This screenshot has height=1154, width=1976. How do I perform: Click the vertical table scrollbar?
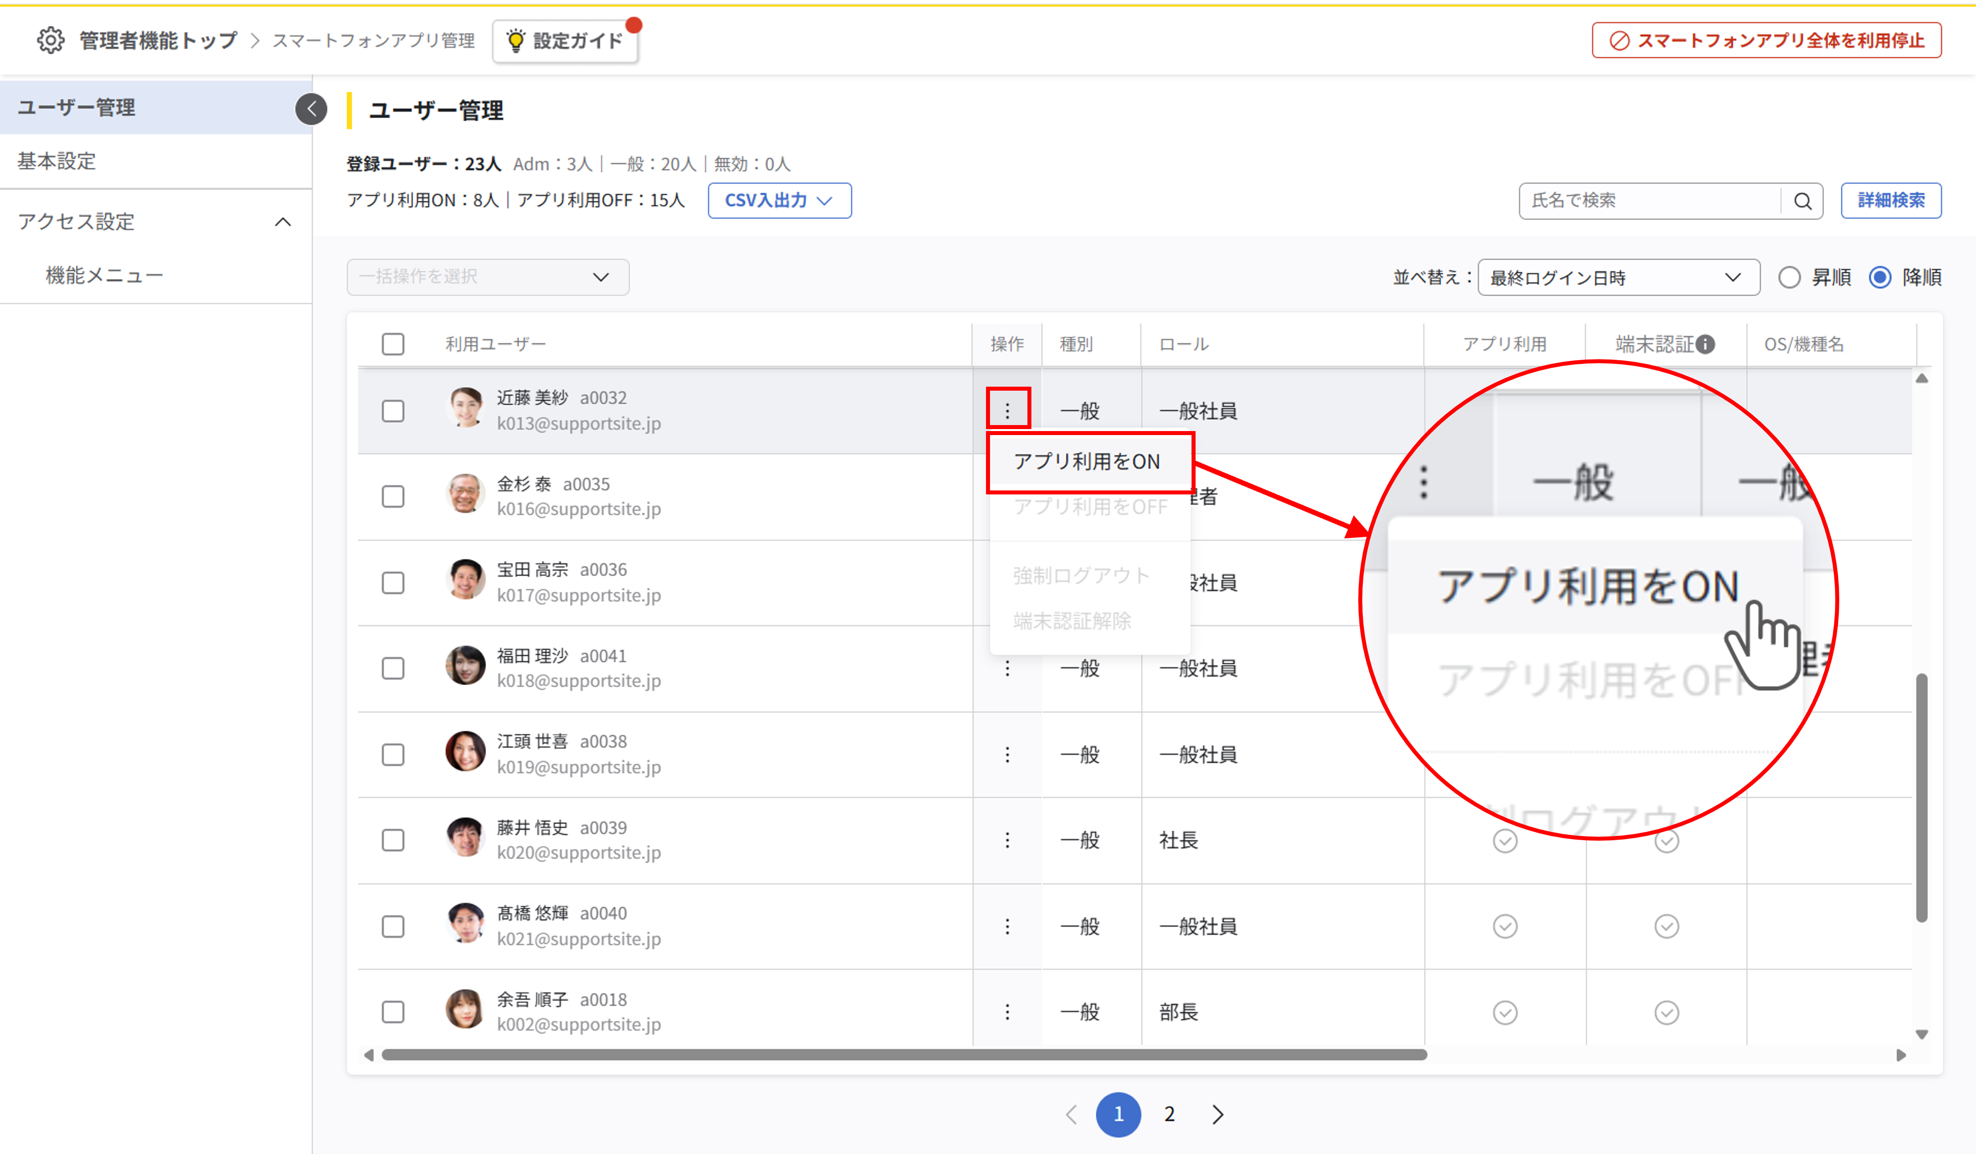[x=1922, y=797]
